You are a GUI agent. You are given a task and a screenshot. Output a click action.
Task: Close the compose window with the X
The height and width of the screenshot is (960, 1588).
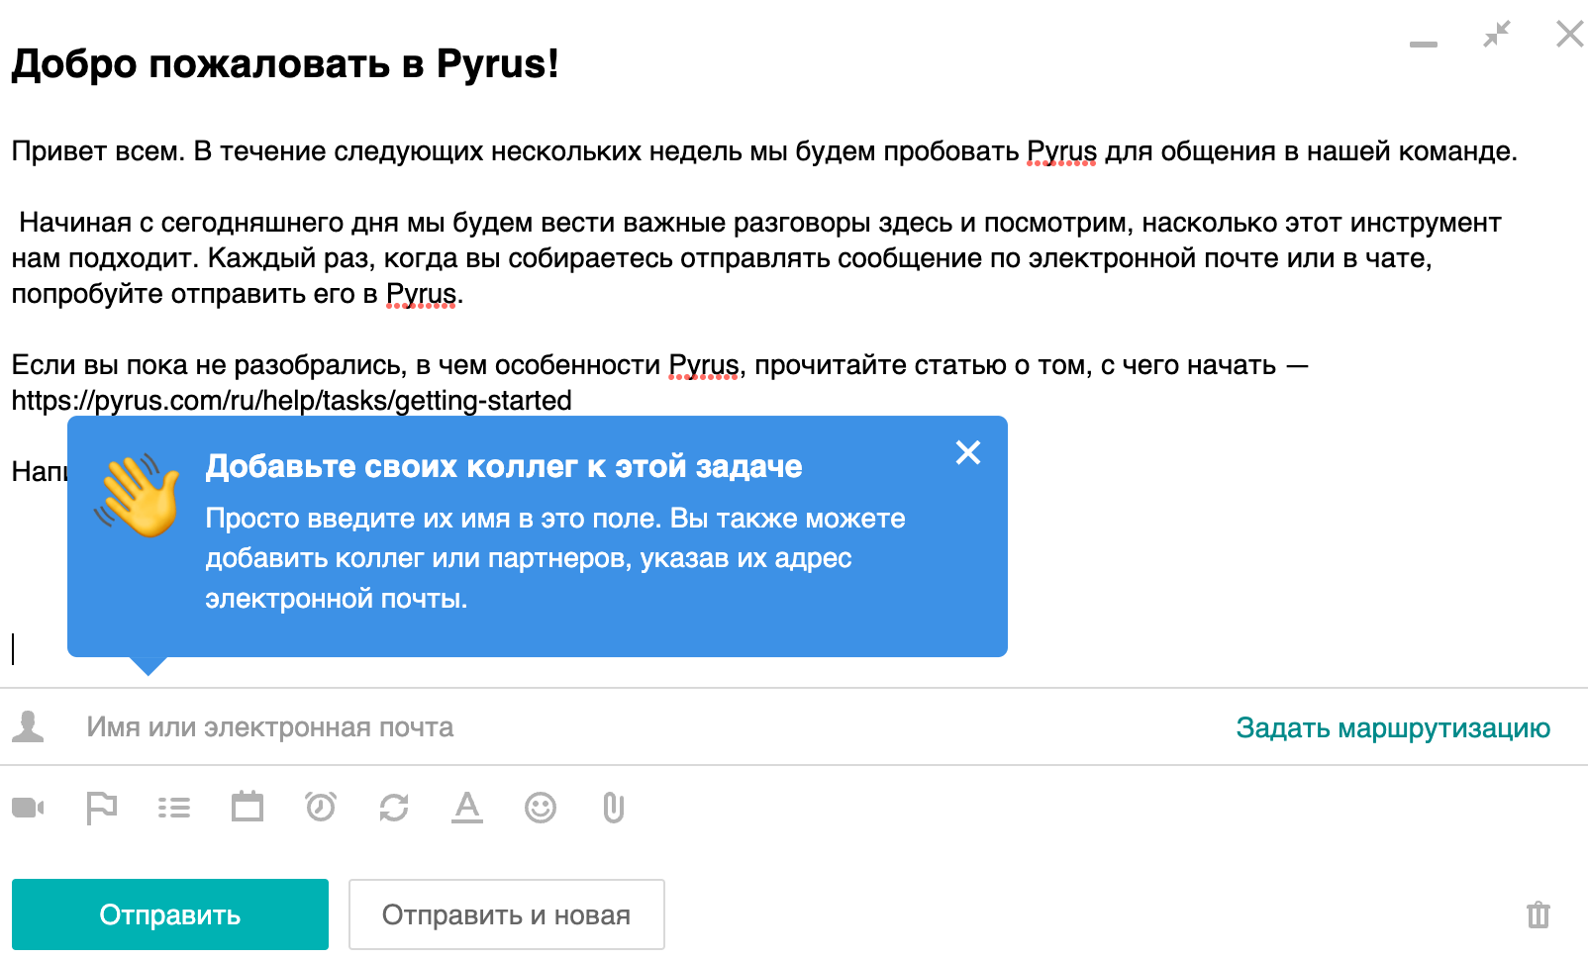(x=1570, y=34)
